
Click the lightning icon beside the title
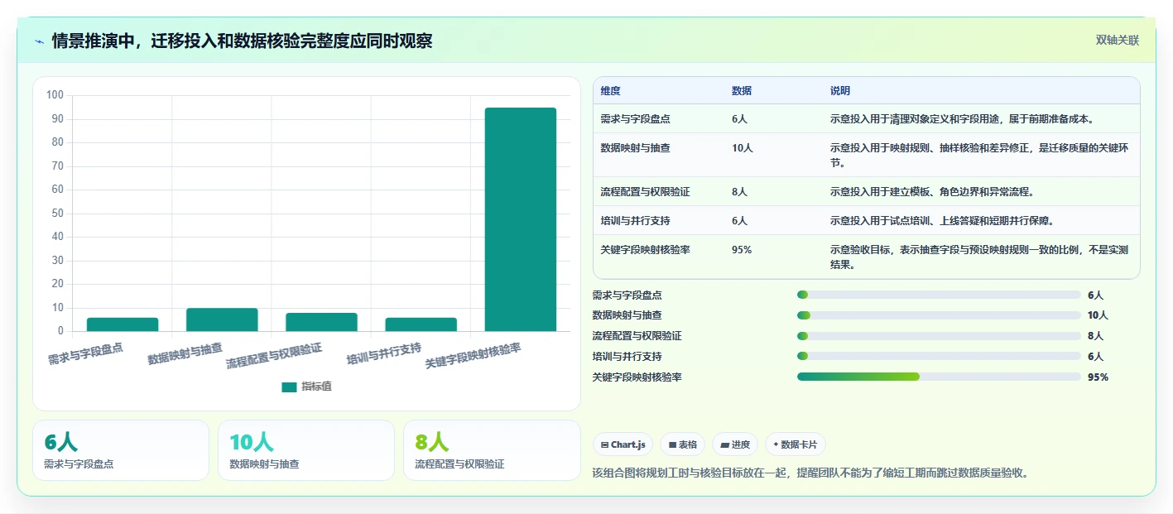click(x=40, y=41)
